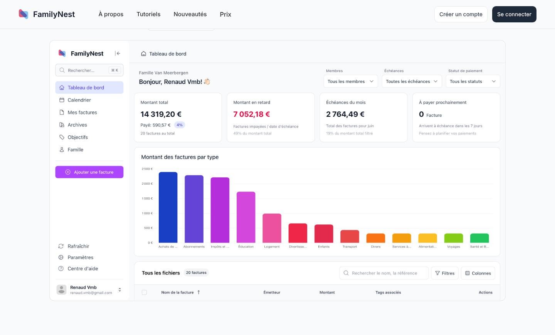This screenshot has height=335, width=555.
Task: Click the Émetteur column header
Action: pos(272,292)
